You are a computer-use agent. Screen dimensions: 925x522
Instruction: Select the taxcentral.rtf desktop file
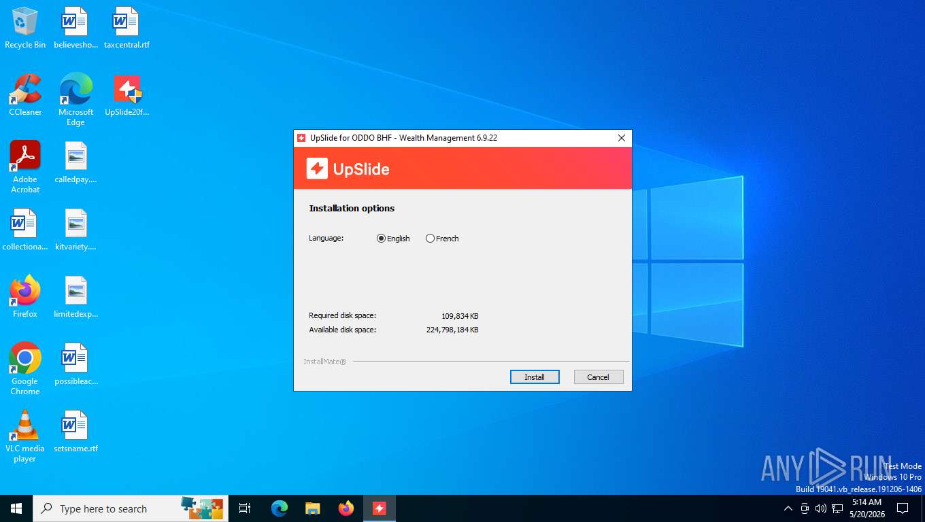coord(127,29)
